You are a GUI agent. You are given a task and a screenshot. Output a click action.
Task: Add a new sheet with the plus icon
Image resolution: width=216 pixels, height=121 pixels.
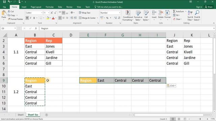(47, 115)
